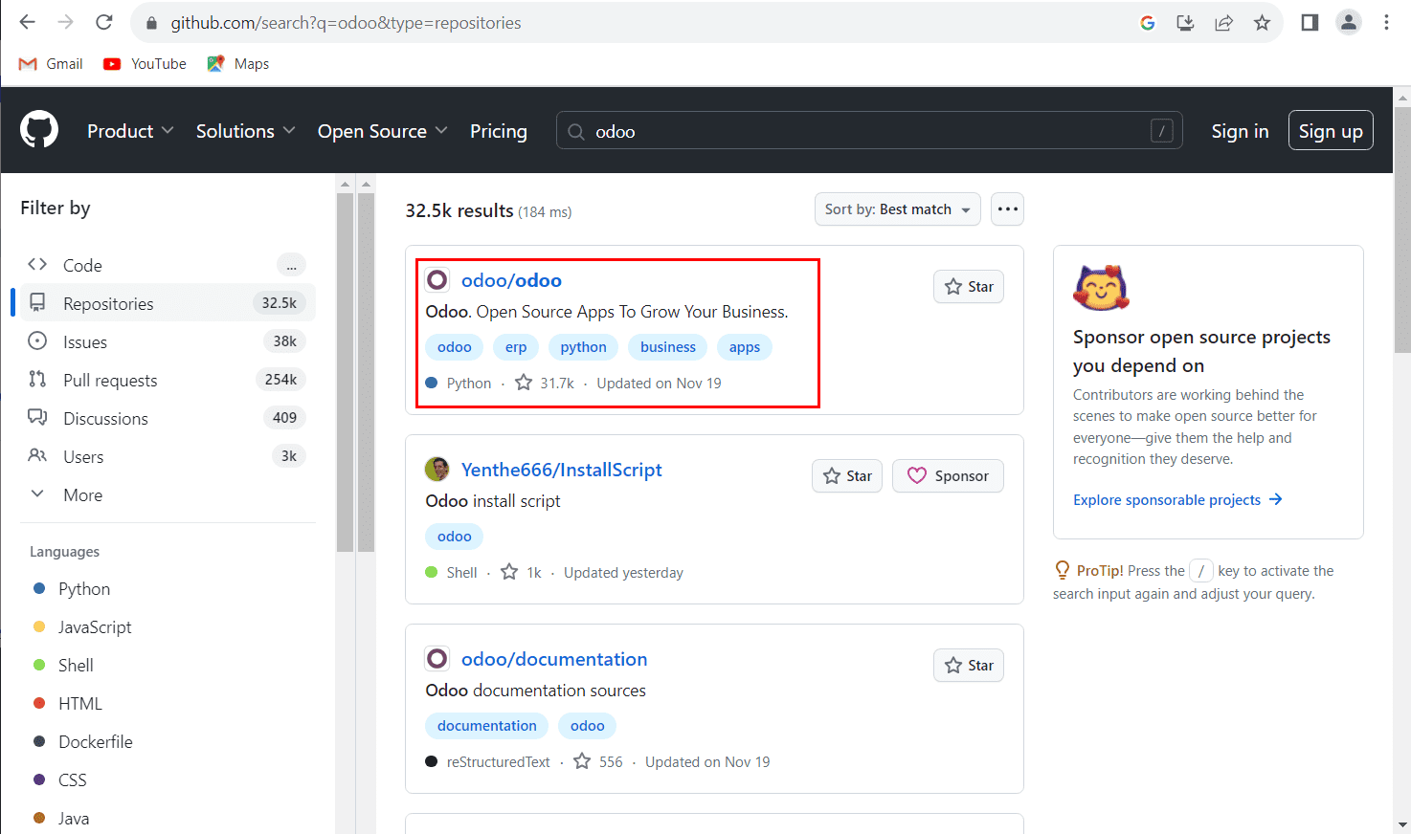Click the browser address bar URL
1411x834 pixels.
coord(346,23)
